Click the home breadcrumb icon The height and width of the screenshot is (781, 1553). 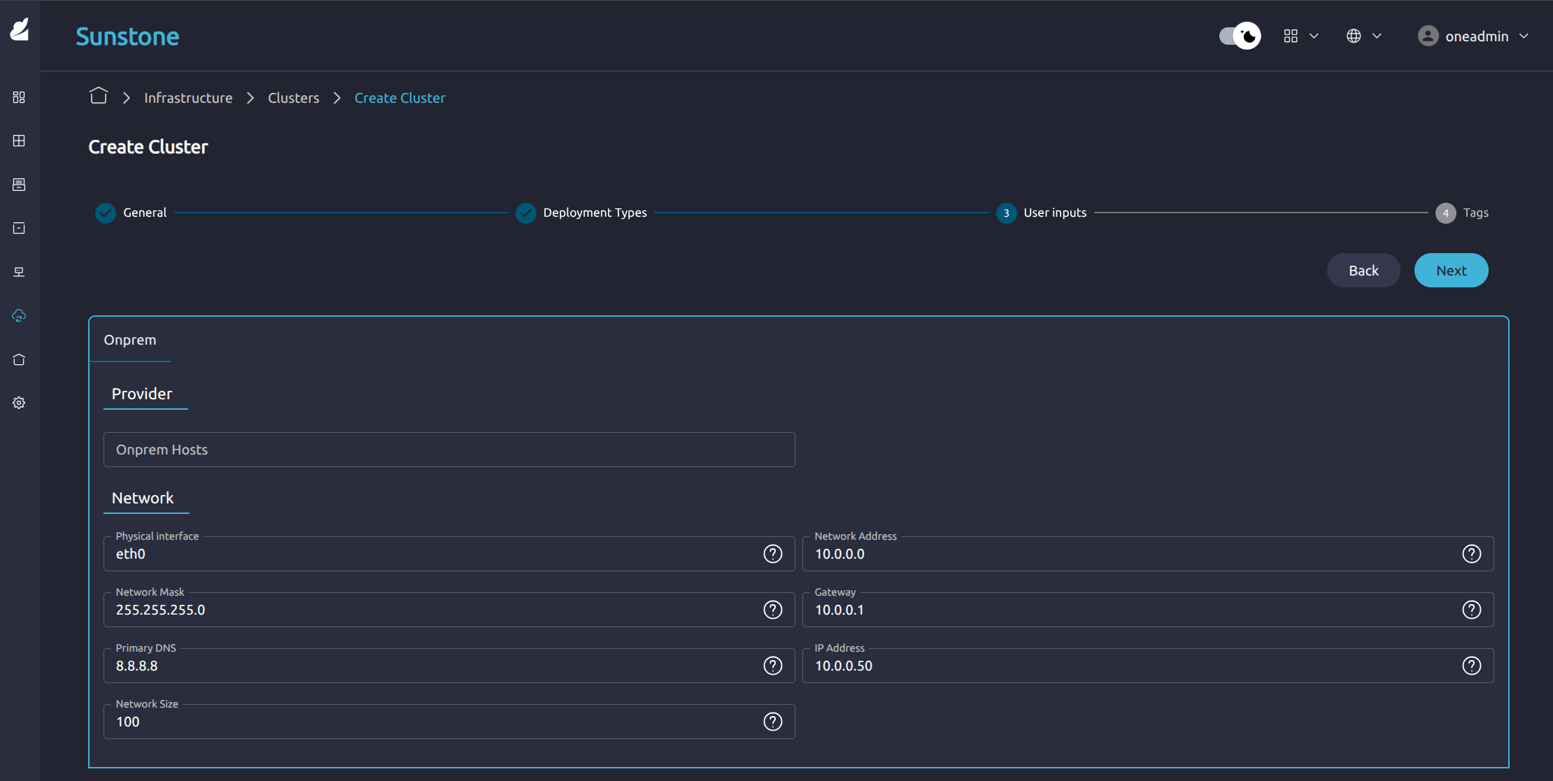(99, 96)
